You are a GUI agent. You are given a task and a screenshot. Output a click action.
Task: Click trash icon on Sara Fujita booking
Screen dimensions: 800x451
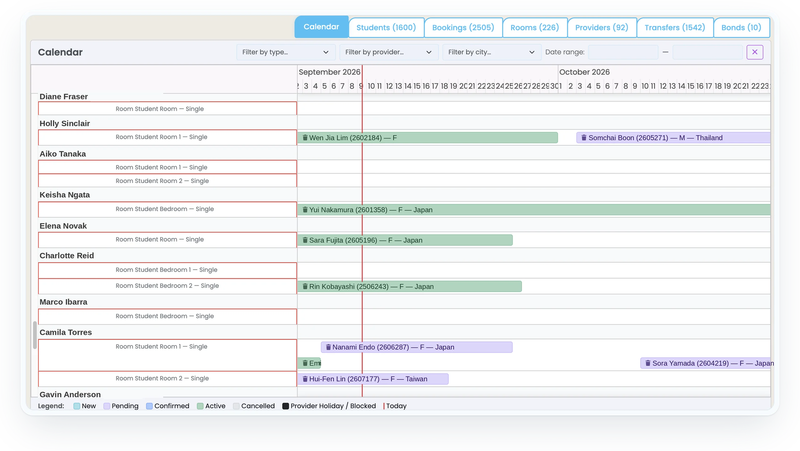point(305,240)
